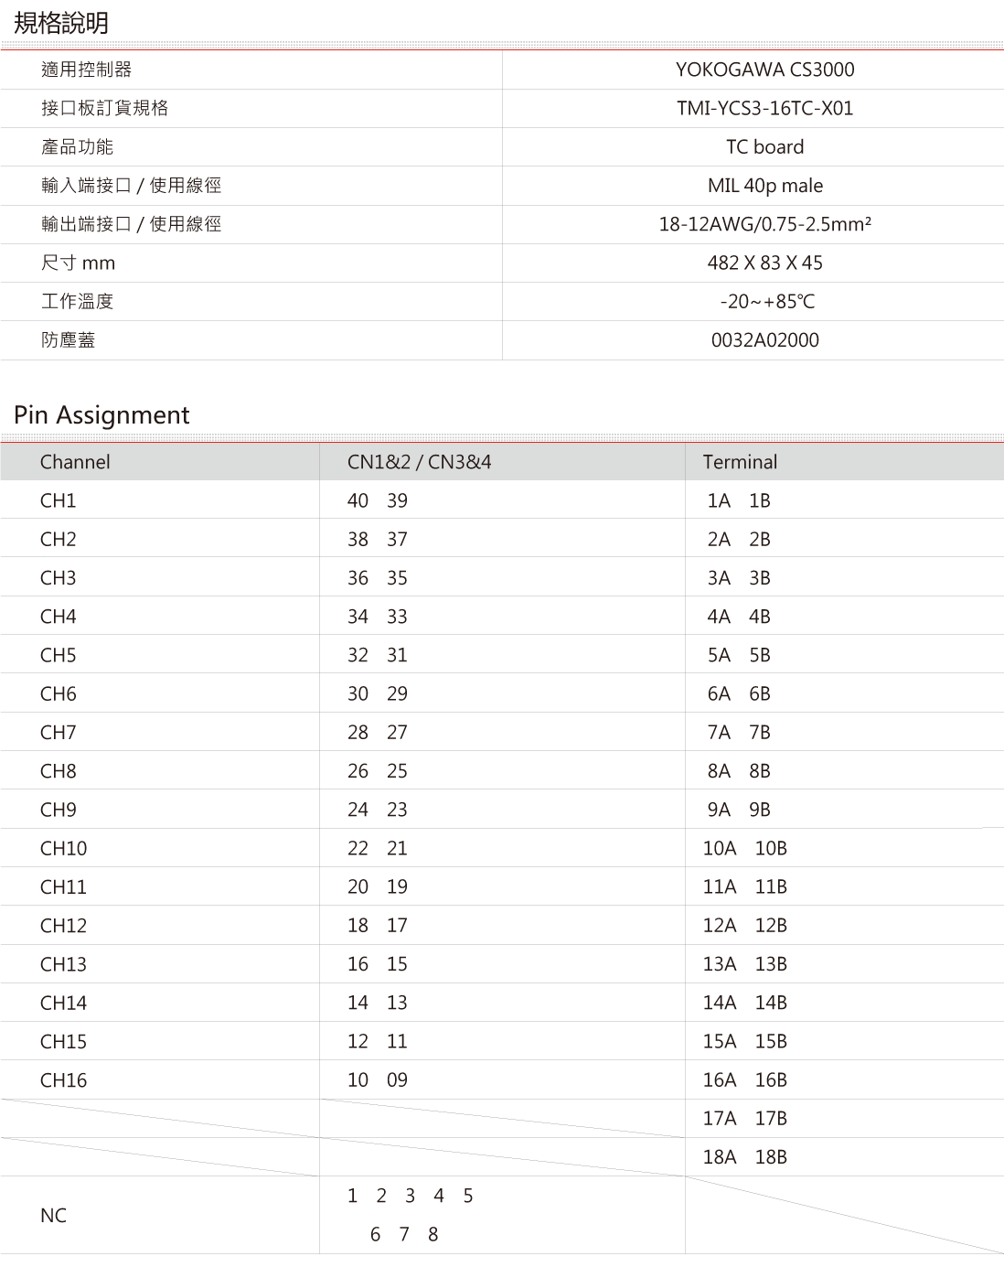Select the 18A 18B terminal cell
Screen dimensions: 1004x1267
[744, 1157]
